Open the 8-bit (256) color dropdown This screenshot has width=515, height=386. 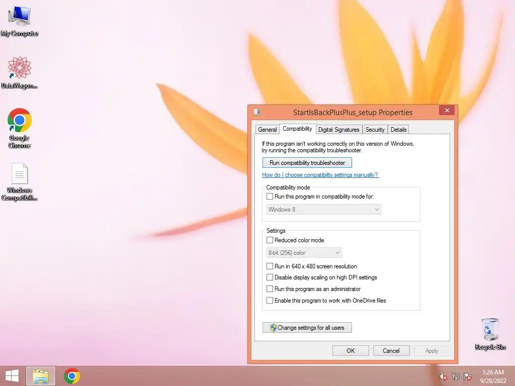304,253
